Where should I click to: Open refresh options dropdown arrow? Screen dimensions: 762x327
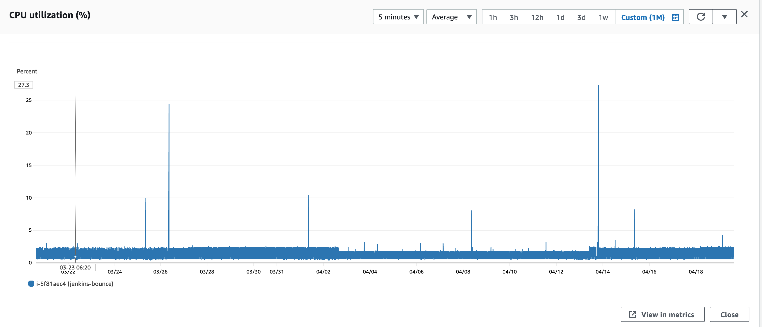tap(724, 17)
